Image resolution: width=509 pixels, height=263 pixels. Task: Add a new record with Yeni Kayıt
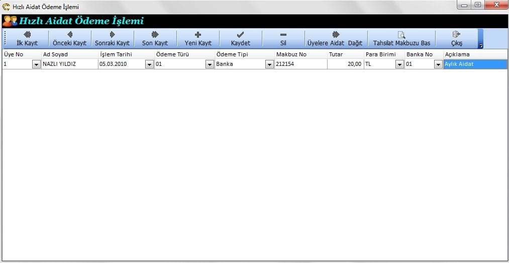pyautogui.click(x=198, y=39)
